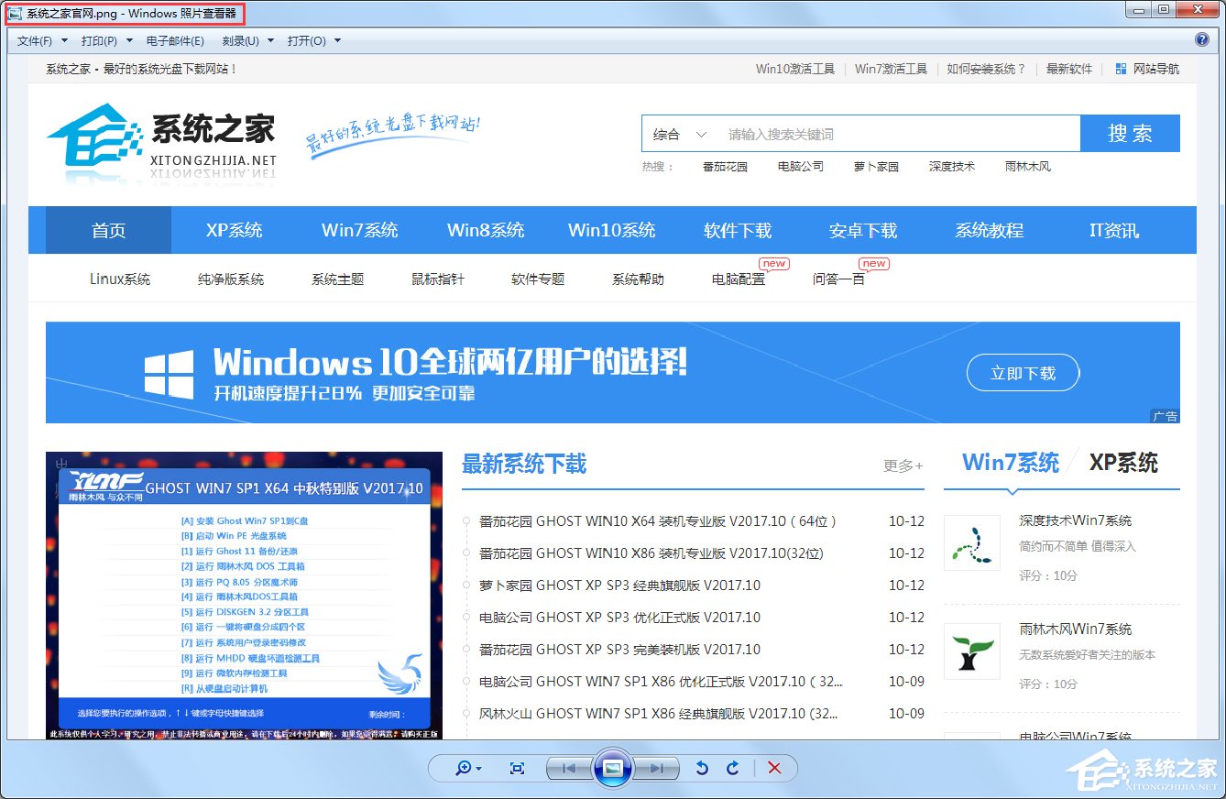The width and height of the screenshot is (1226, 799).
Task: Click the 搜索 search button
Action: coord(1129,133)
